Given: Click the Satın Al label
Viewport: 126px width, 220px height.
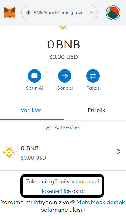Looking at the screenshot, I should point(35,88).
